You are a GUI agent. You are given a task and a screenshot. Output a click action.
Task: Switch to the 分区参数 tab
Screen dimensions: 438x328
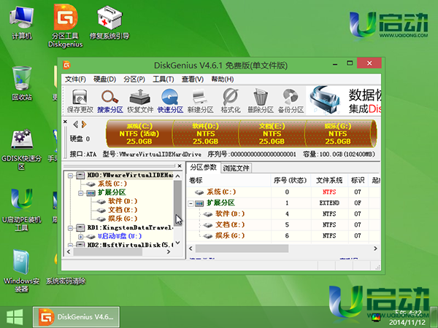(x=204, y=168)
